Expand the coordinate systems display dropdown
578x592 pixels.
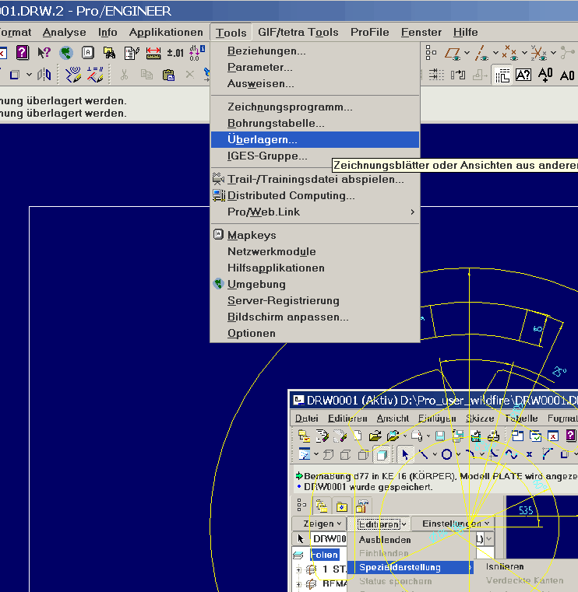[553, 53]
